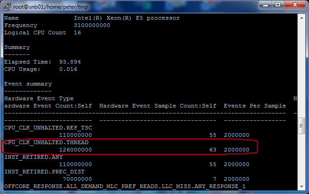Click the OFFCORE_RESPONSE event name line
The image size is (309, 194).
pyautogui.click(x=125, y=186)
